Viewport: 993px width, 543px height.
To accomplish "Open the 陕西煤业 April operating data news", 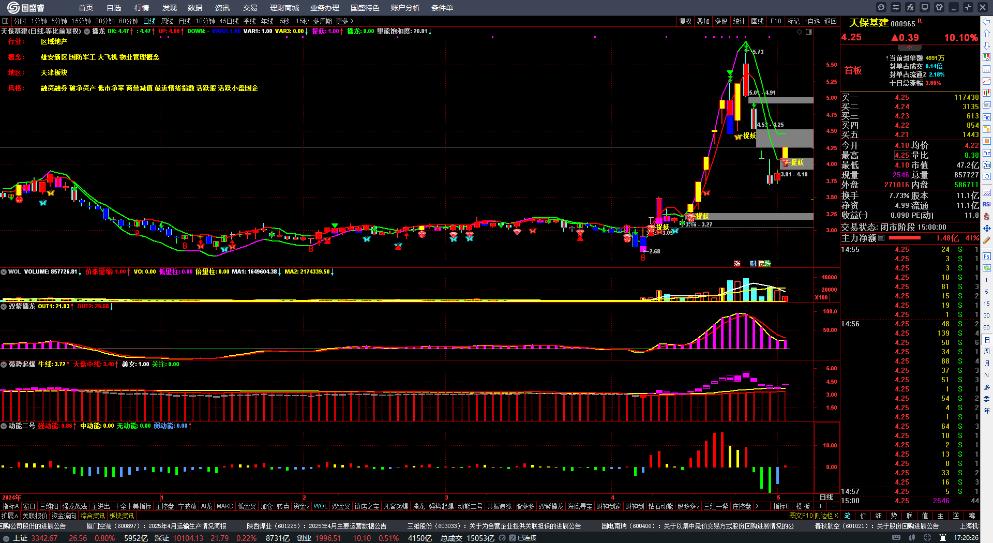I will [317, 526].
